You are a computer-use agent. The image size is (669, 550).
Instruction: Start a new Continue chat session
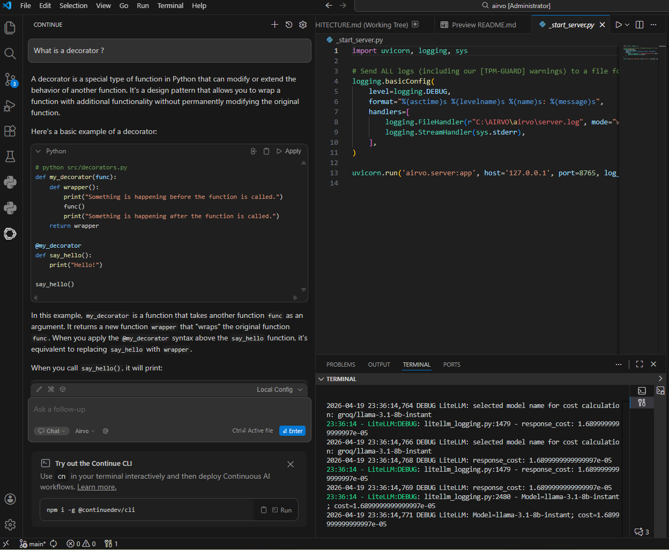pyautogui.click(x=275, y=25)
